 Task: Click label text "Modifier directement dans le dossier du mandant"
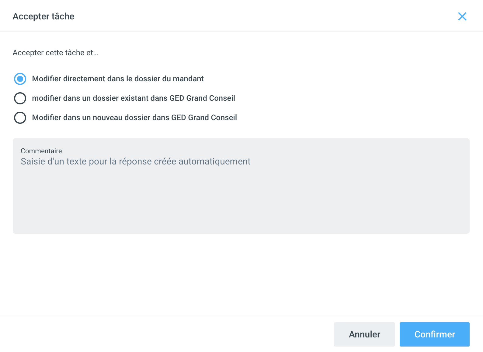click(x=117, y=79)
